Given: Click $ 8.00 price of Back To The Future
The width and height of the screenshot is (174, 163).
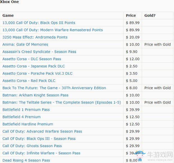Looking at the screenshot, I should tap(132, 88).
